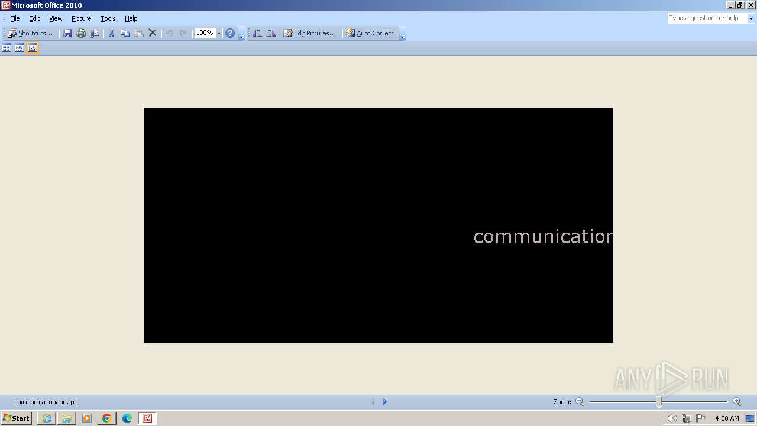Open the Help menu

pyautogui.click(x=131, y=18)
